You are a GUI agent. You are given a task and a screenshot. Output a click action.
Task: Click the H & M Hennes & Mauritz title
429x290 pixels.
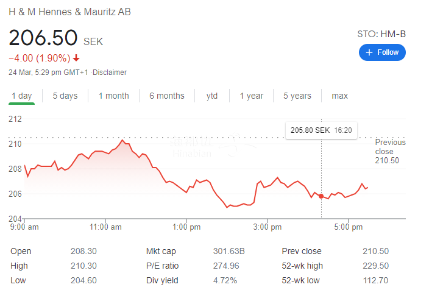click(69, 12)
